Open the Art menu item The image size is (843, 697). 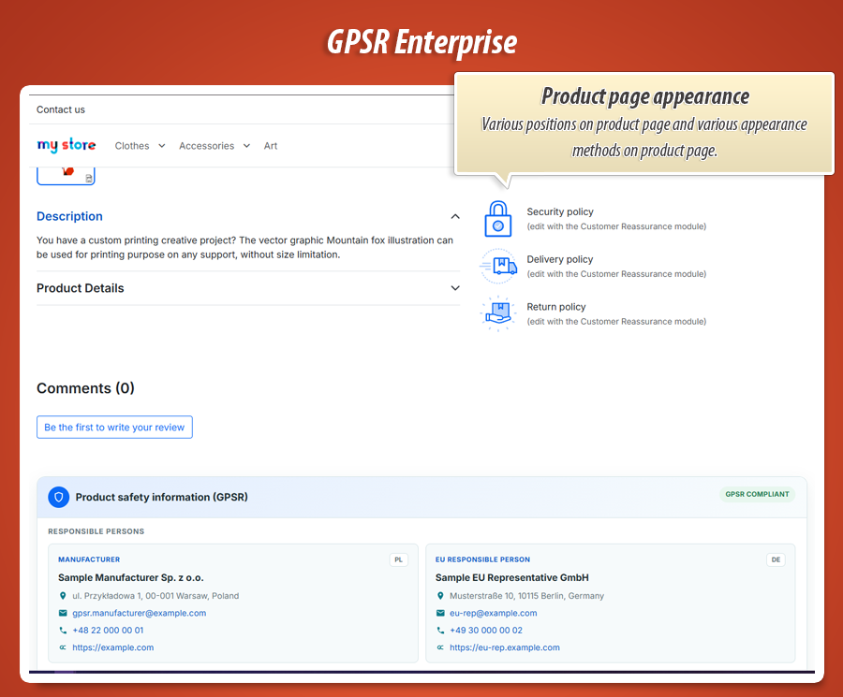click(x=271, y=146)
